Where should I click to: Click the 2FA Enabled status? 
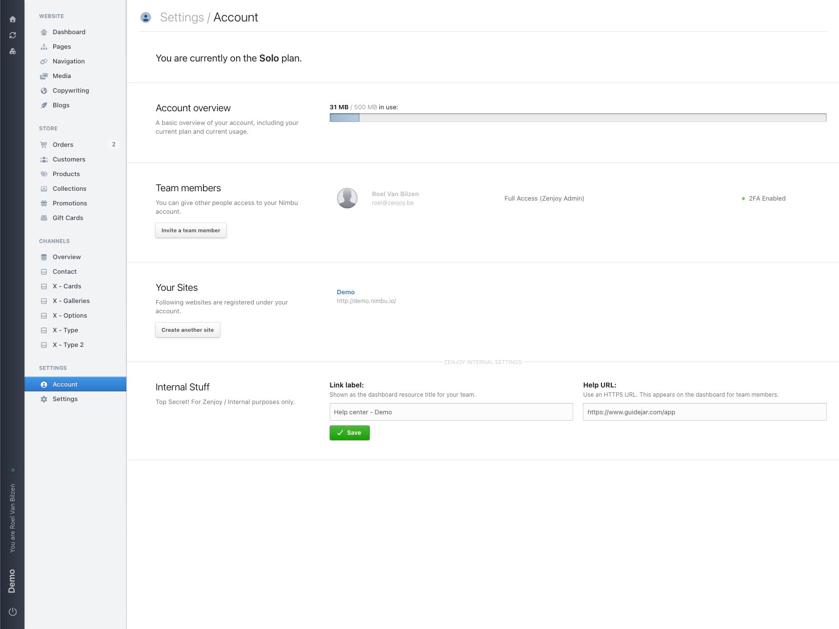pos(764,199)
